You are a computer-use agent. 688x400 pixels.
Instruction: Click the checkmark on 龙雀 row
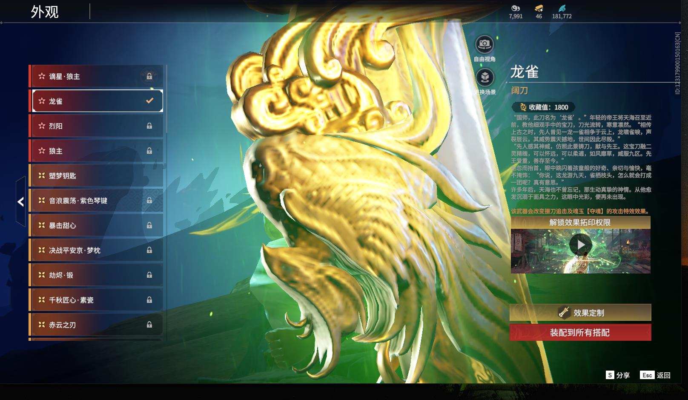coord(149,101)
